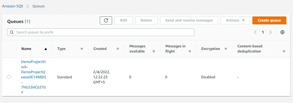Click the Queues breadcrumb text
293x103 pixels.
pyautogui.click(x=39, y=6)
